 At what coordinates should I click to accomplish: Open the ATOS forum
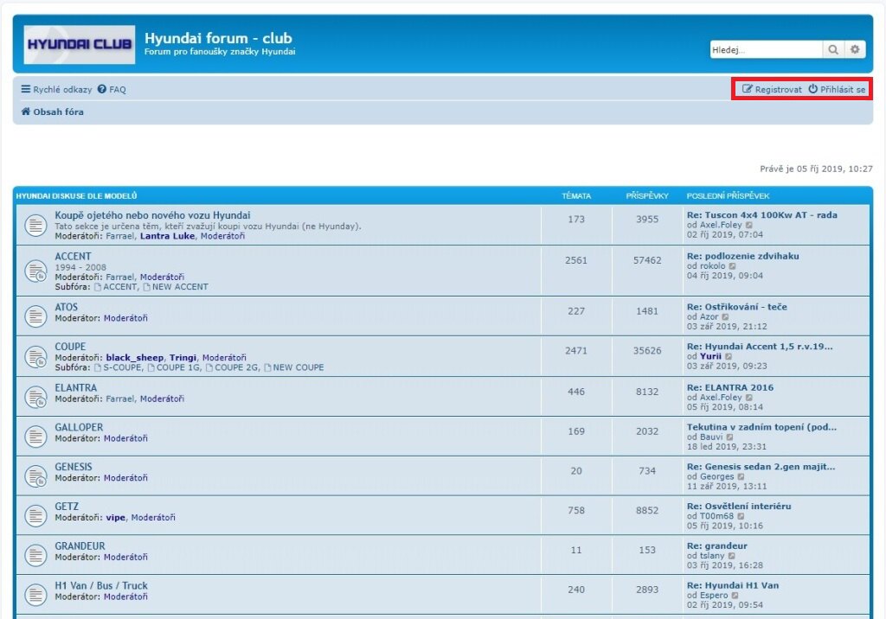pyautogui.click(x=66, y=307)
